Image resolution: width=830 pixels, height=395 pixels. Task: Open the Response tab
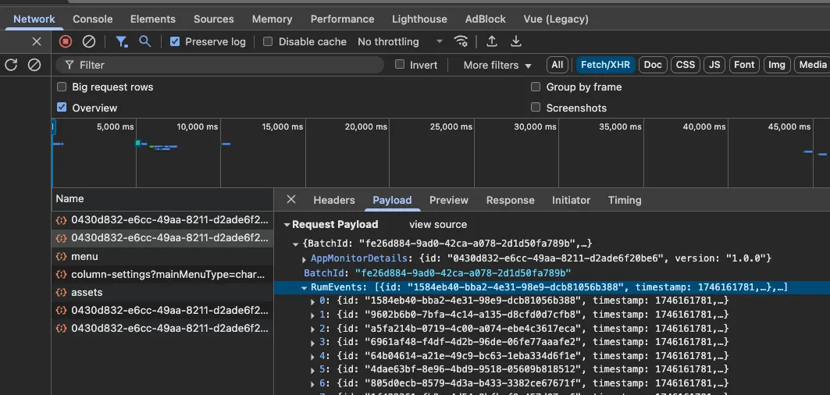click(x=510, y=200)
